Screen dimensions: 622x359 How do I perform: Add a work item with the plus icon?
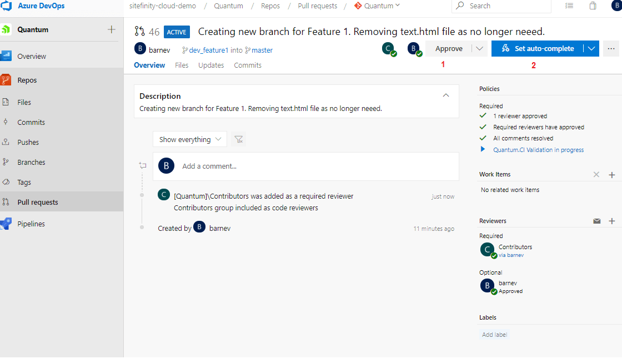(x=612, y=174)
